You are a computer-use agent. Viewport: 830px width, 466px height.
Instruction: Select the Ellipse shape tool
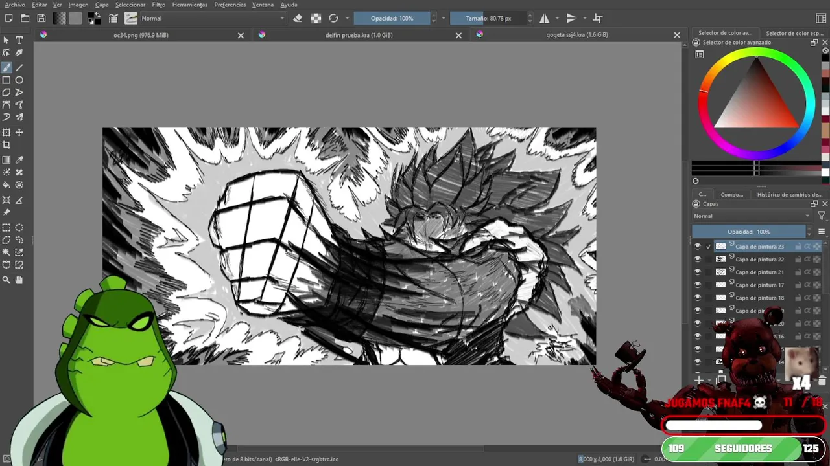tap(19, 80)
